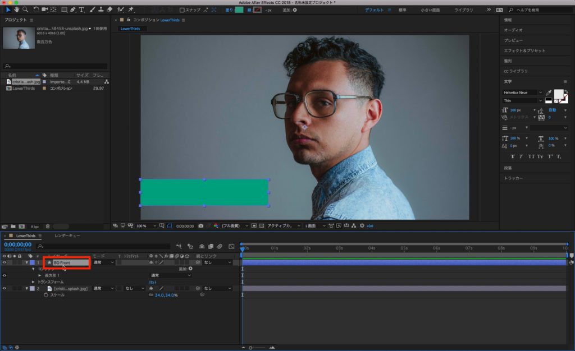Select the Brush tool
Image resolution: width=575 pixels, height=351 pixels.
point(92,10)
